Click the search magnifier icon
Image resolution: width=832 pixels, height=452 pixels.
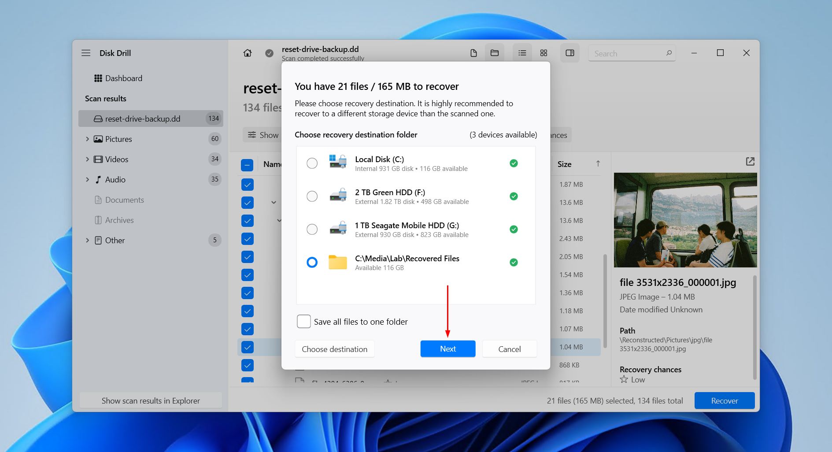[669, 53]
